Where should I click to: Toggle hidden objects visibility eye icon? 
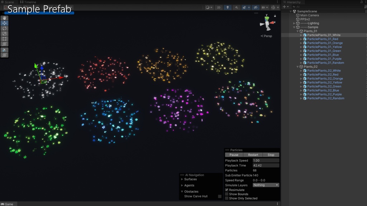[x=256, y=8]
